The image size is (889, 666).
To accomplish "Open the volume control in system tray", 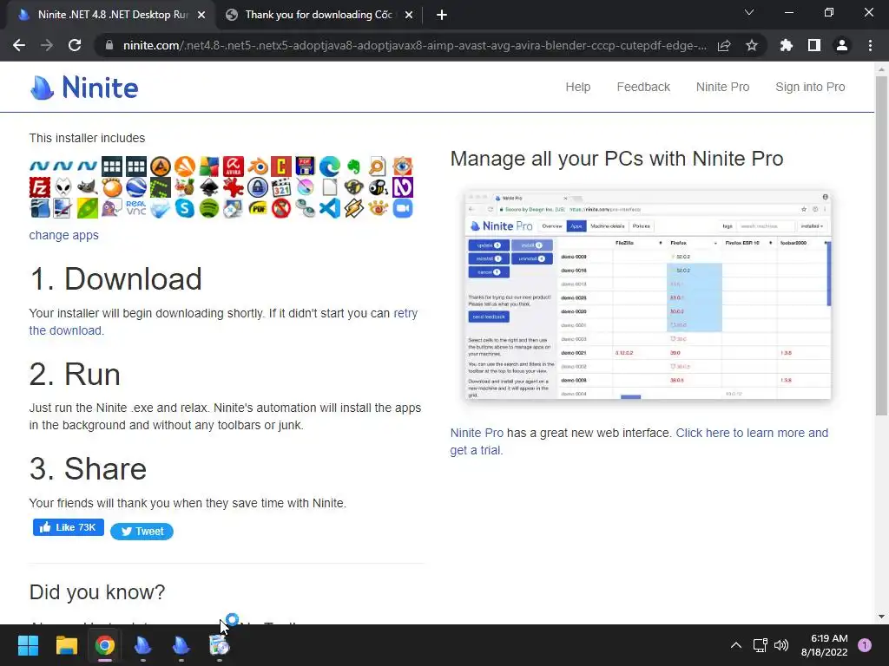I will [x=781, y=645].
